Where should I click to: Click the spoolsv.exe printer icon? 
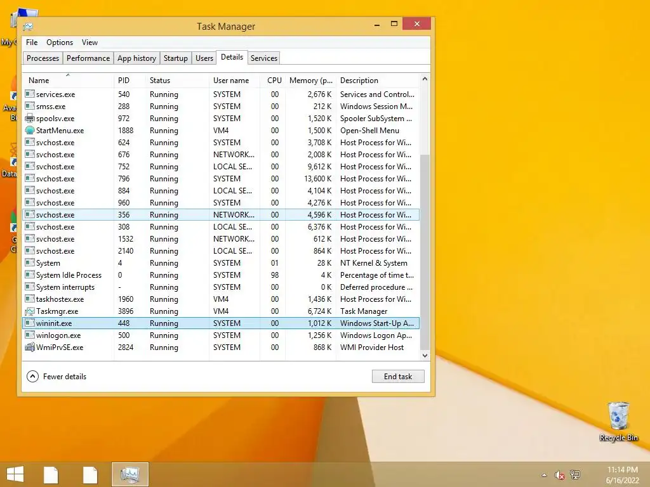(29, 118)
